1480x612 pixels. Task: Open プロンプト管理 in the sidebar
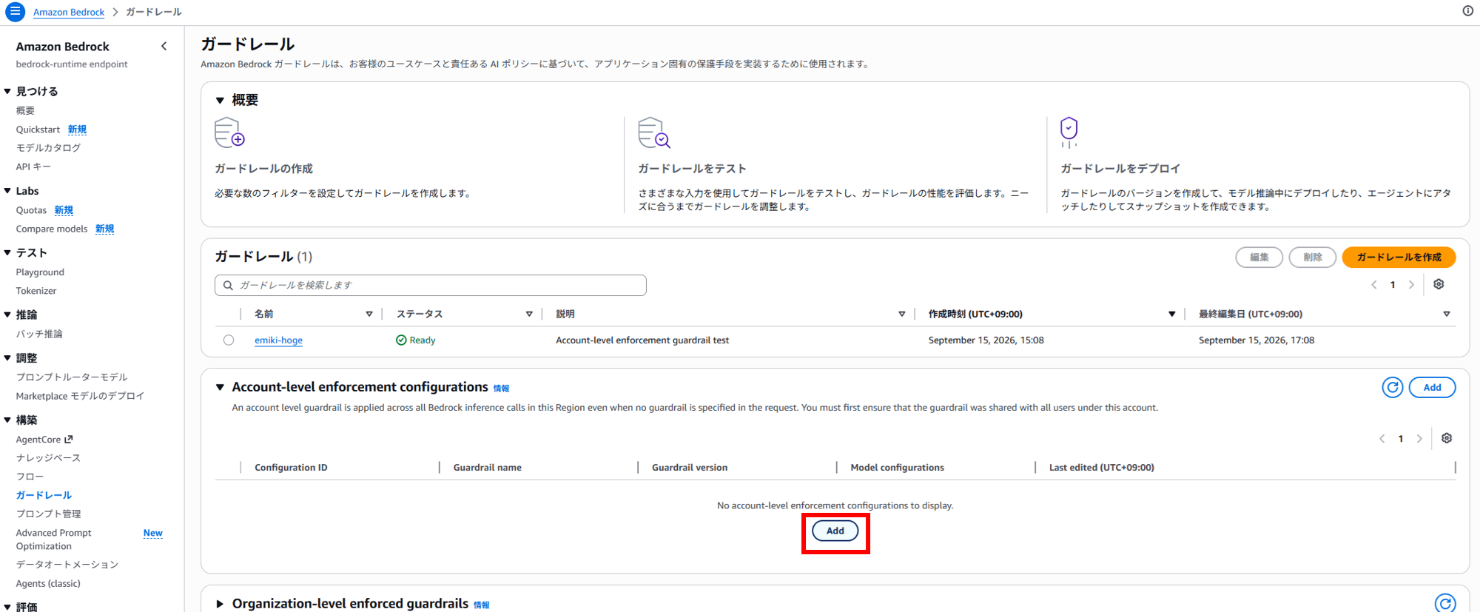pyautogui.click(x=48, y=514)
